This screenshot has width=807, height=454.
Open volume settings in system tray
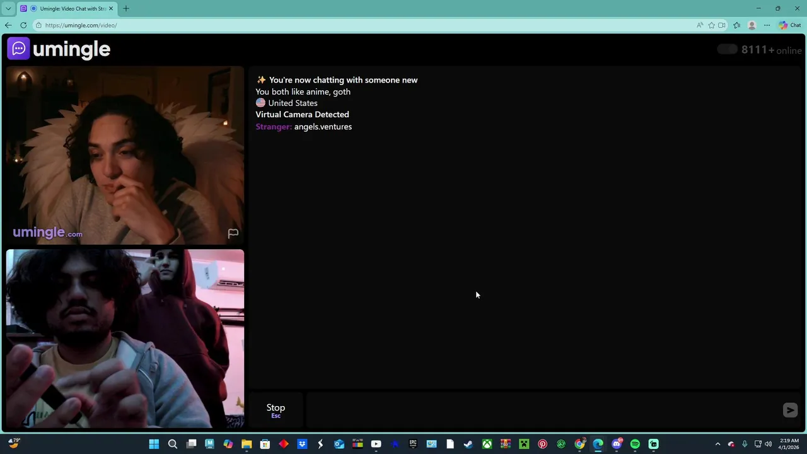point(768,444)
